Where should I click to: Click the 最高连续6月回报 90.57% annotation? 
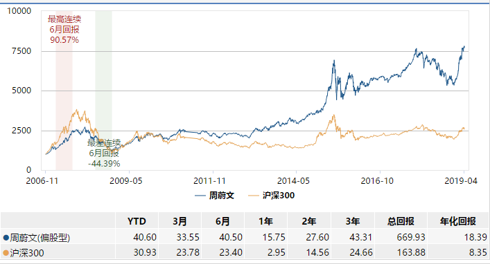click(64, 30)
